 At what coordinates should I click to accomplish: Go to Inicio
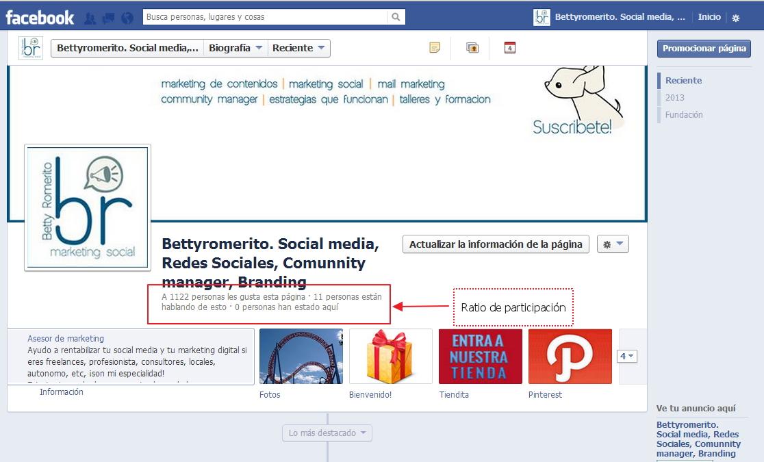709,17
